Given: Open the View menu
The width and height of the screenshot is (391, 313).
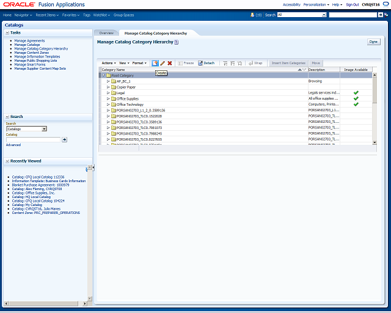Looking at the screenshot, I should (124, 63).
